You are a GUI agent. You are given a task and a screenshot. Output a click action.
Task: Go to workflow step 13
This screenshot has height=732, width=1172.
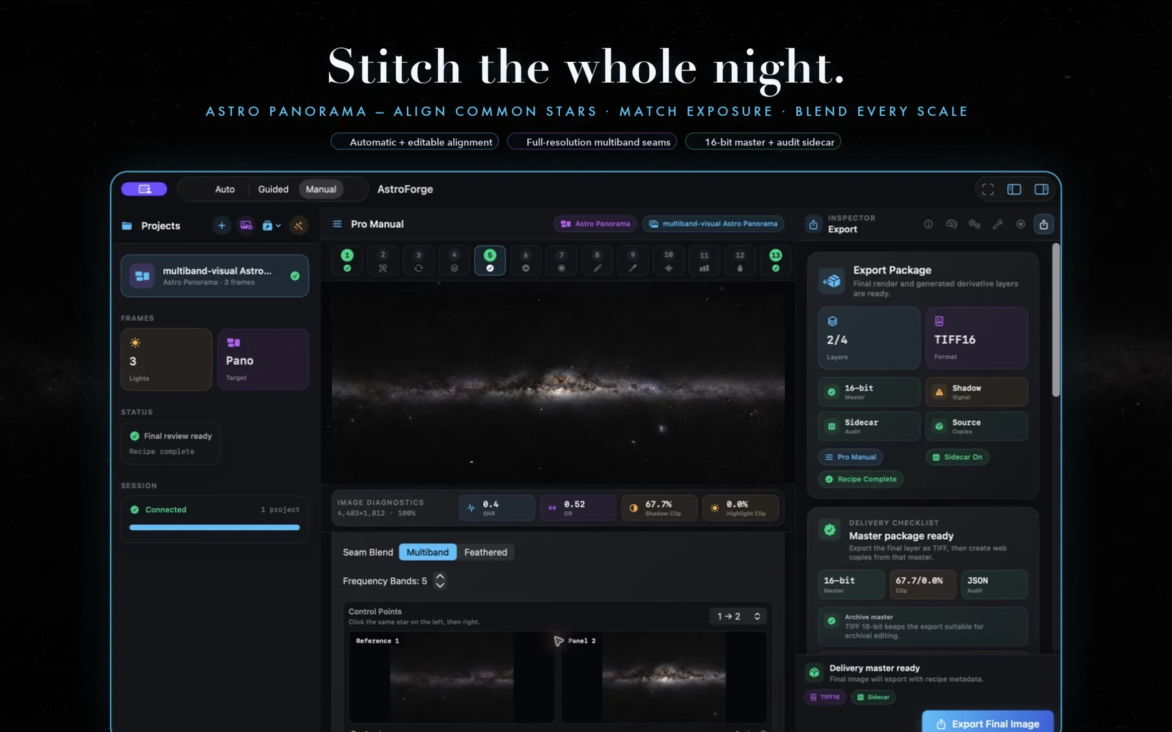click(x=775, y=260)
